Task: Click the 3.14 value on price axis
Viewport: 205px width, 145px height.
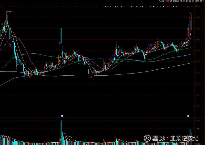Action: click(197, 6)
